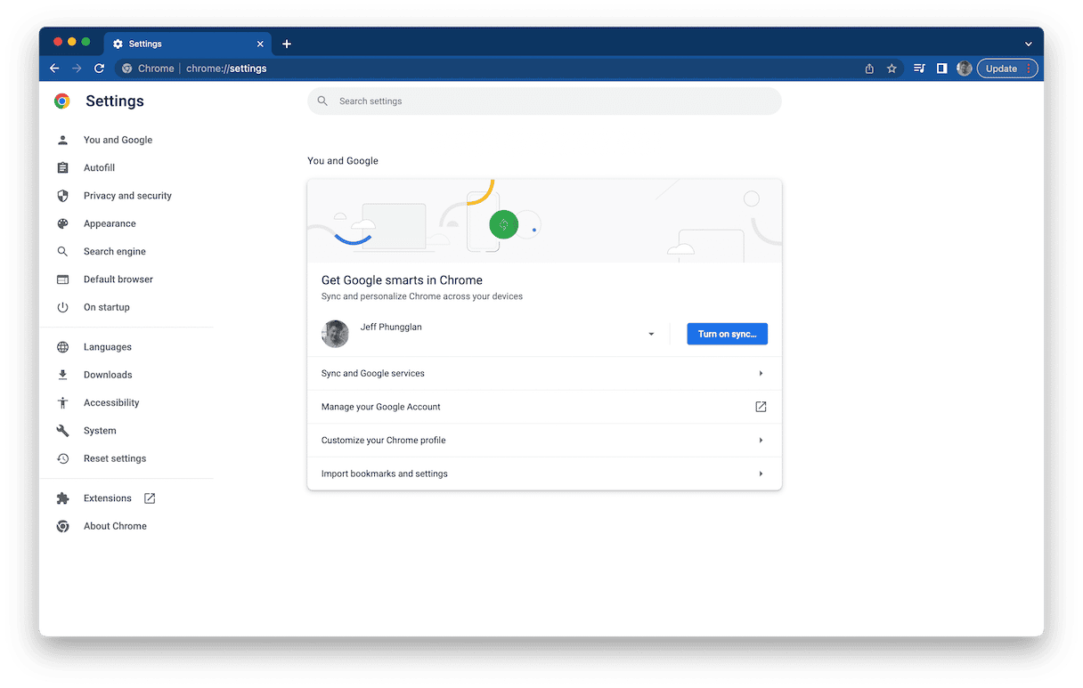Click the You and Google person icon

point(62,140)
